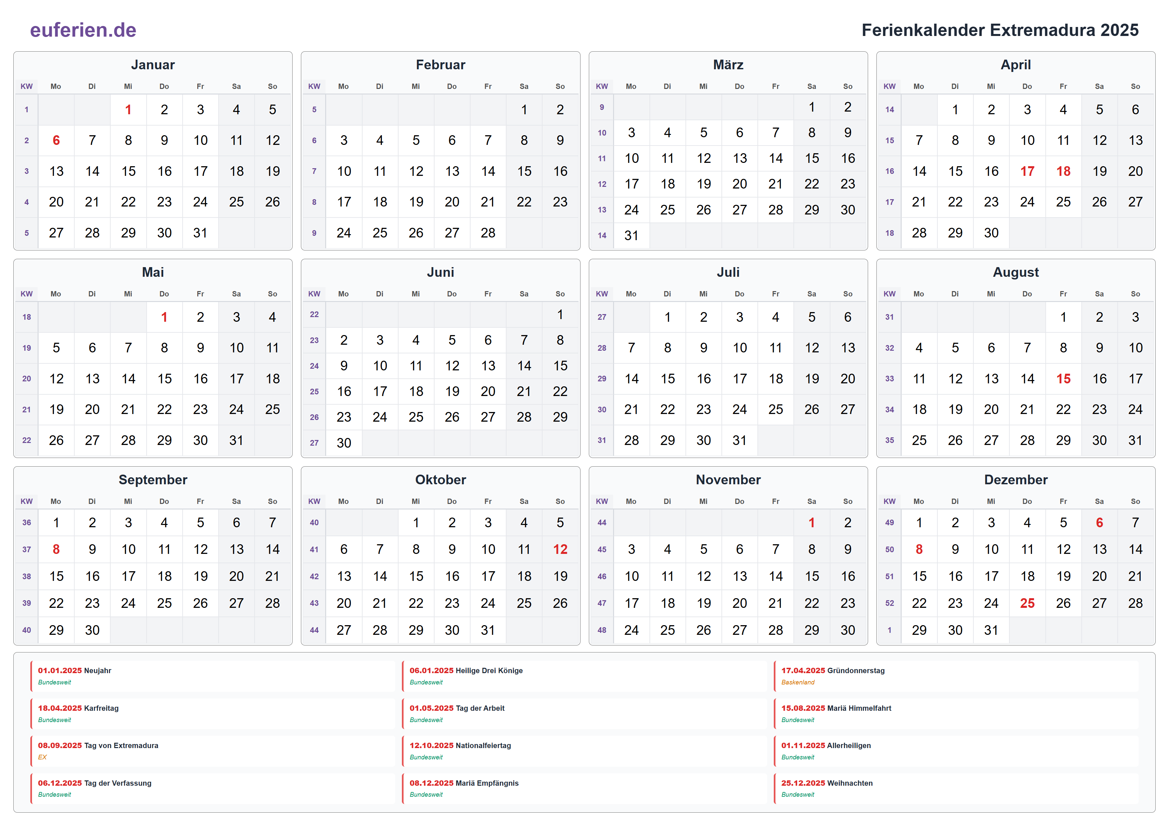Click day 30 in Juni
This screenshot has width=1169, height=826.
[x=344, y=443]
